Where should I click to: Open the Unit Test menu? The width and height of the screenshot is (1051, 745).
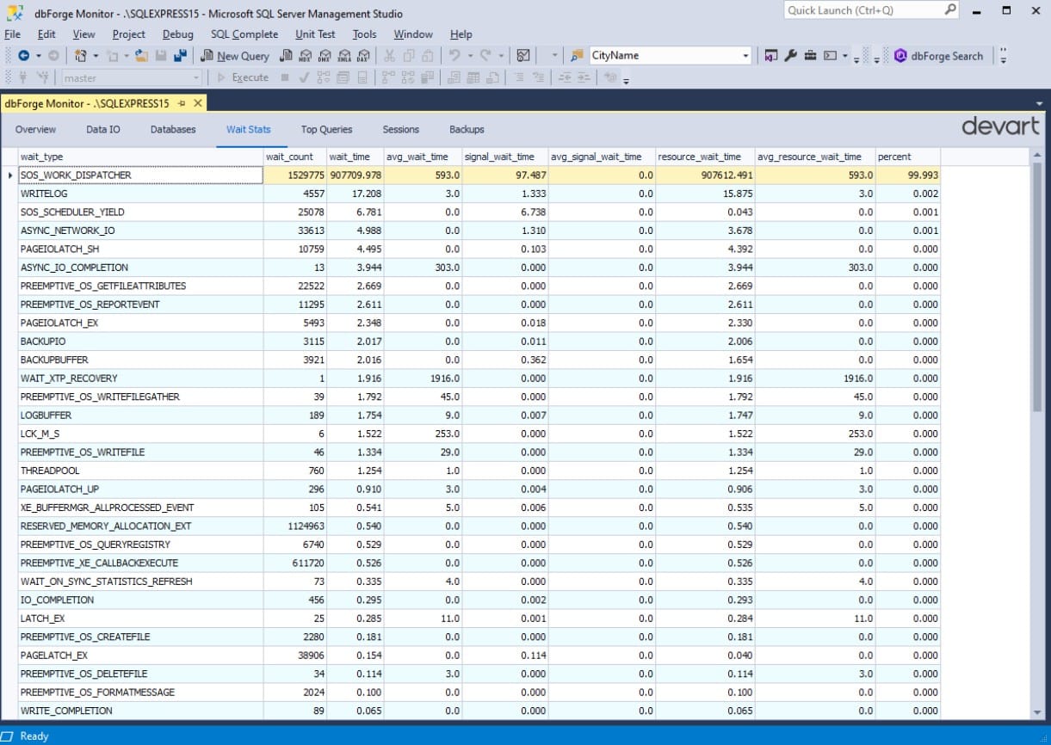(x=315, y=34)
